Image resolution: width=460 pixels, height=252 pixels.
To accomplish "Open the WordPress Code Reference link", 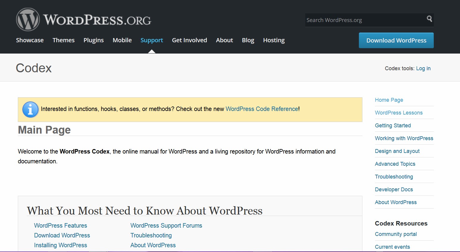I will pos(262,109).
